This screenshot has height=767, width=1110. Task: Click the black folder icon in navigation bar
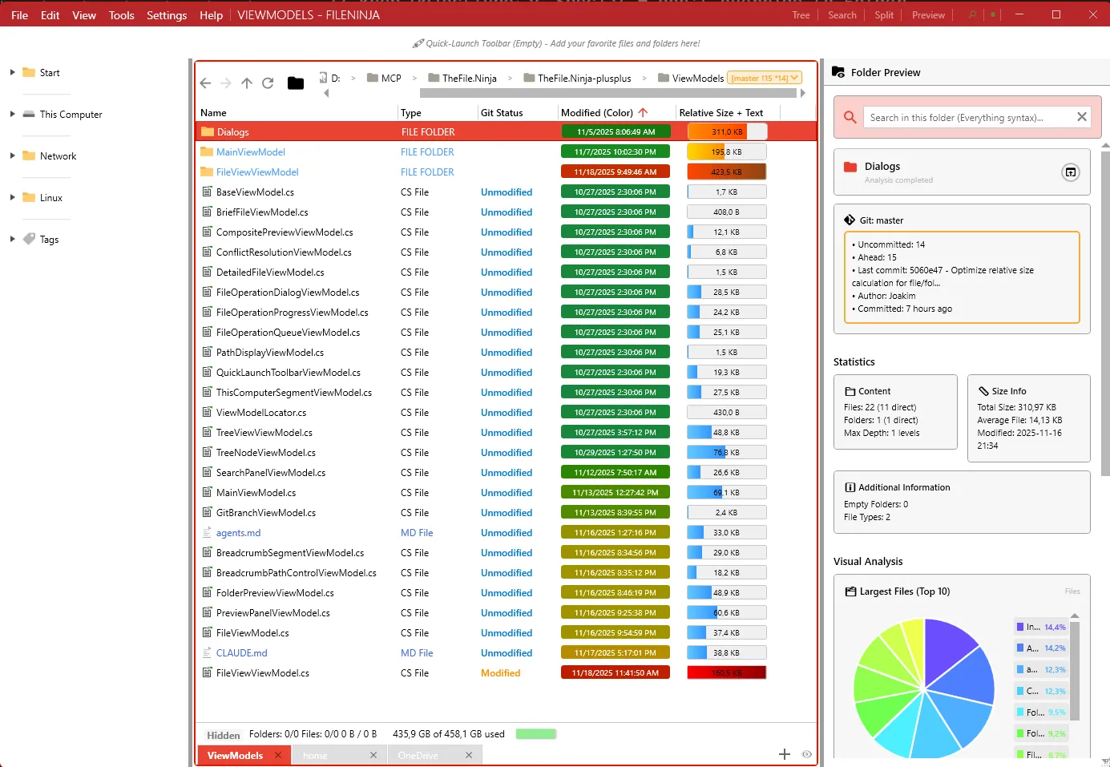pos(296,83)
